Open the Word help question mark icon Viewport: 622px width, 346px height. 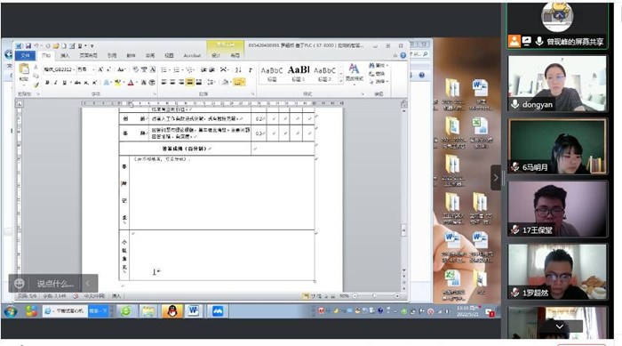point(403,56)
